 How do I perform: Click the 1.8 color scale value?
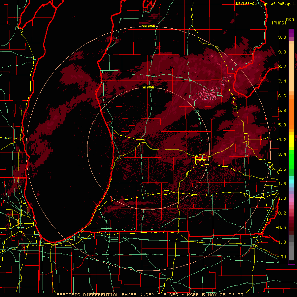point(282,184)
